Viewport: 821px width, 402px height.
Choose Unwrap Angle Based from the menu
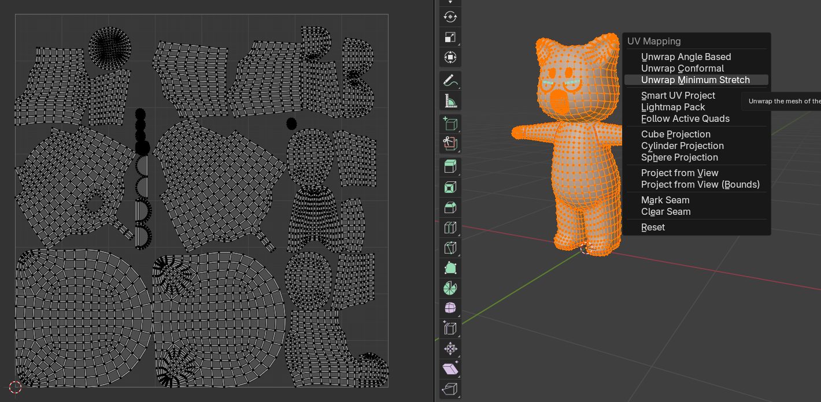tap(686, 57)
